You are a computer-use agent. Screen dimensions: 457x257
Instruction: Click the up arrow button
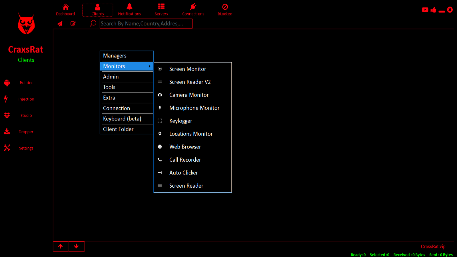click(61, 246)
